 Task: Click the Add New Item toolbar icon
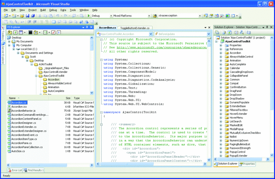point(14,16)
